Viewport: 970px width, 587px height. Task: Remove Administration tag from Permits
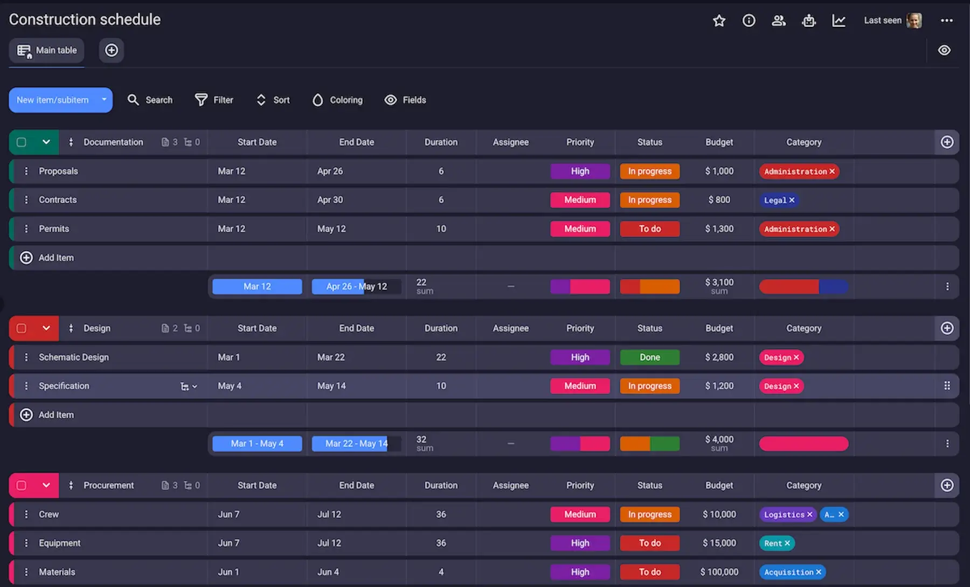click(832, 229)
